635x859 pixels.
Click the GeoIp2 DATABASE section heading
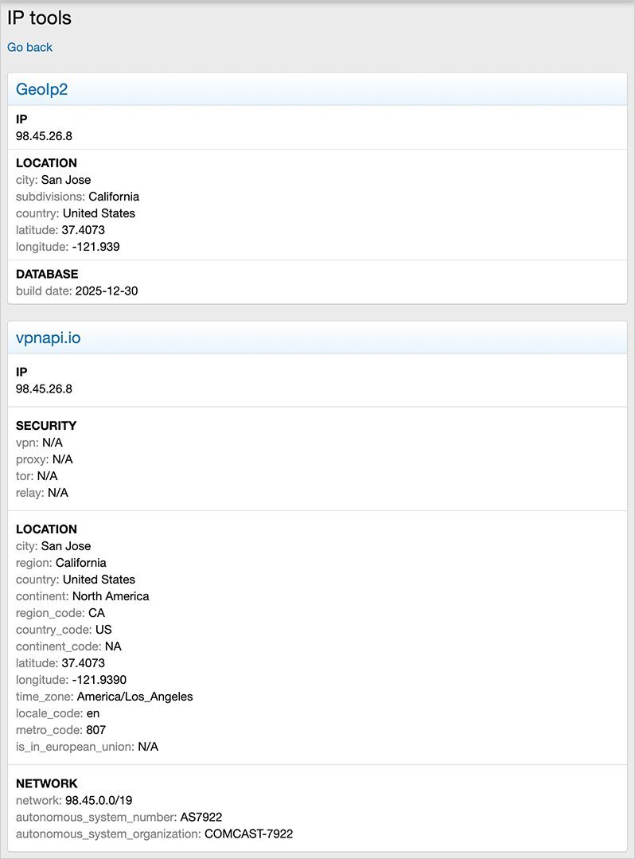click(47, 274)
